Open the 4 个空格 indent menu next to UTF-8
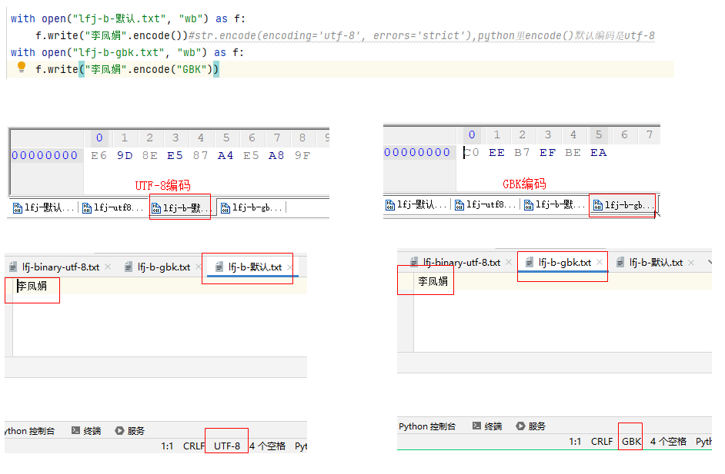The width and height of the screenshot is (725, 474). (267, 446)
